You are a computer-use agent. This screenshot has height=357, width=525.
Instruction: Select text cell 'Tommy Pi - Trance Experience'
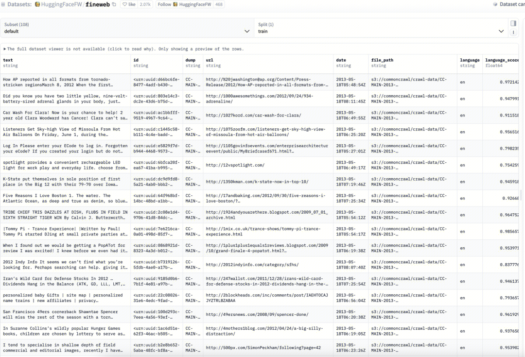65,232
